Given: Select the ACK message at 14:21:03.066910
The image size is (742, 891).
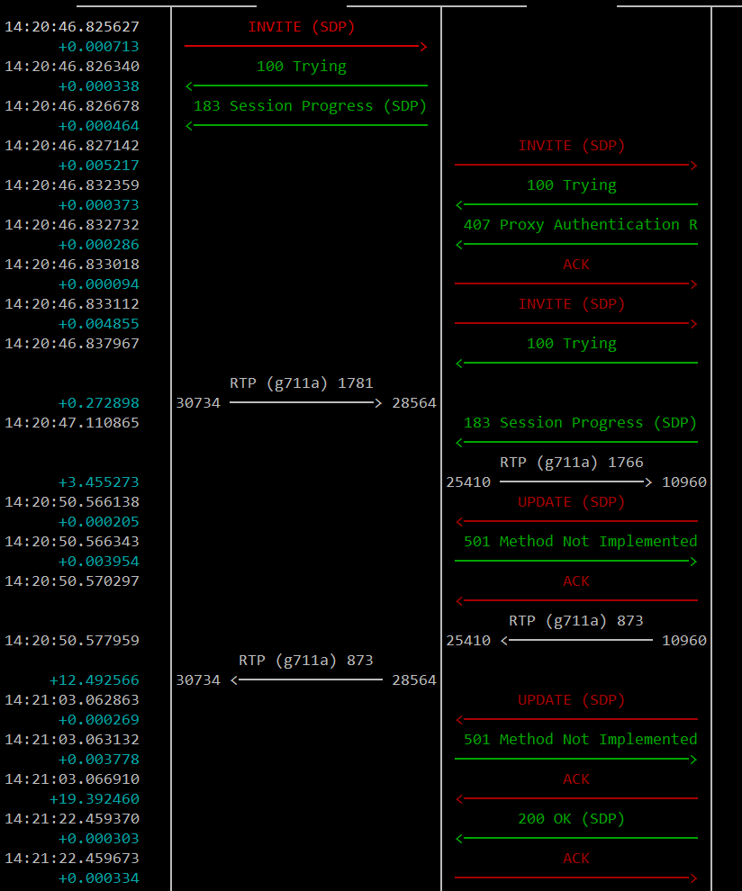Looking at the screenshot, I should coord(576,779).
